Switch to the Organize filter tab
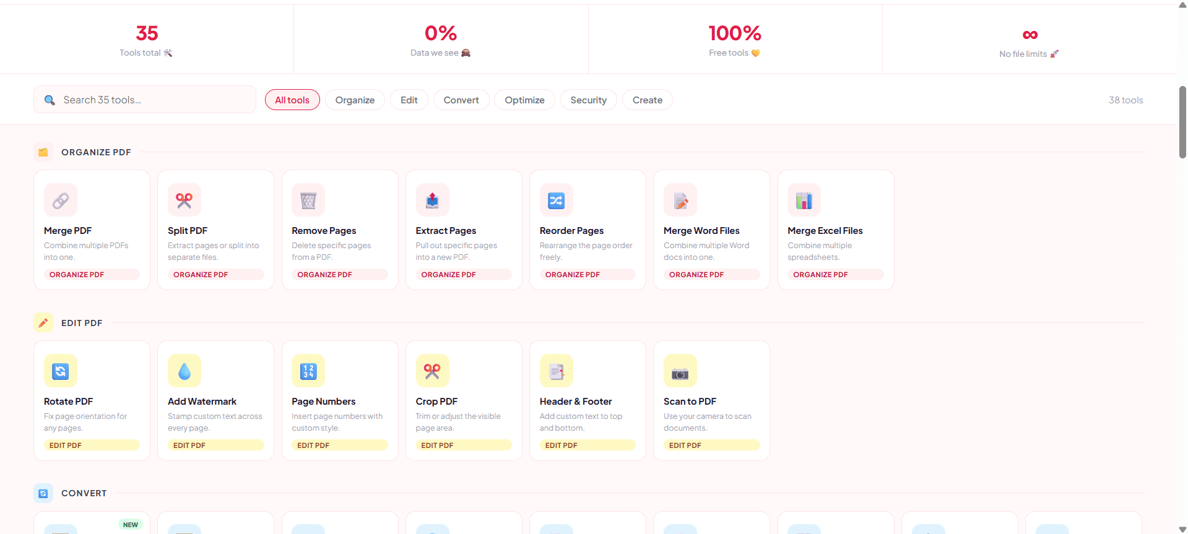This screenshot has width=1188, height=534. 355,100
